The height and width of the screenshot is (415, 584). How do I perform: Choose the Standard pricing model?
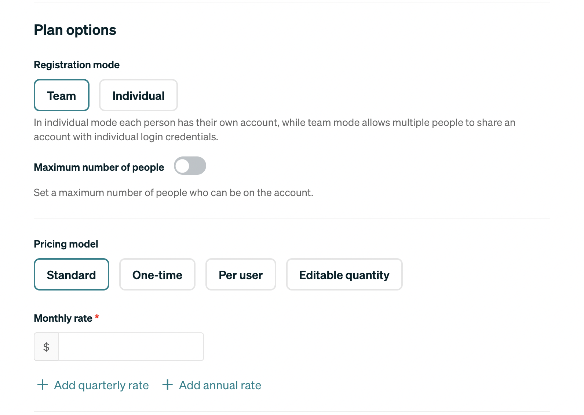pos(72,274)
